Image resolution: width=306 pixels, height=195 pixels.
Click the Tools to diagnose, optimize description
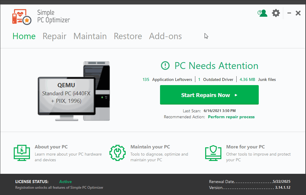(x=159, y=157)
